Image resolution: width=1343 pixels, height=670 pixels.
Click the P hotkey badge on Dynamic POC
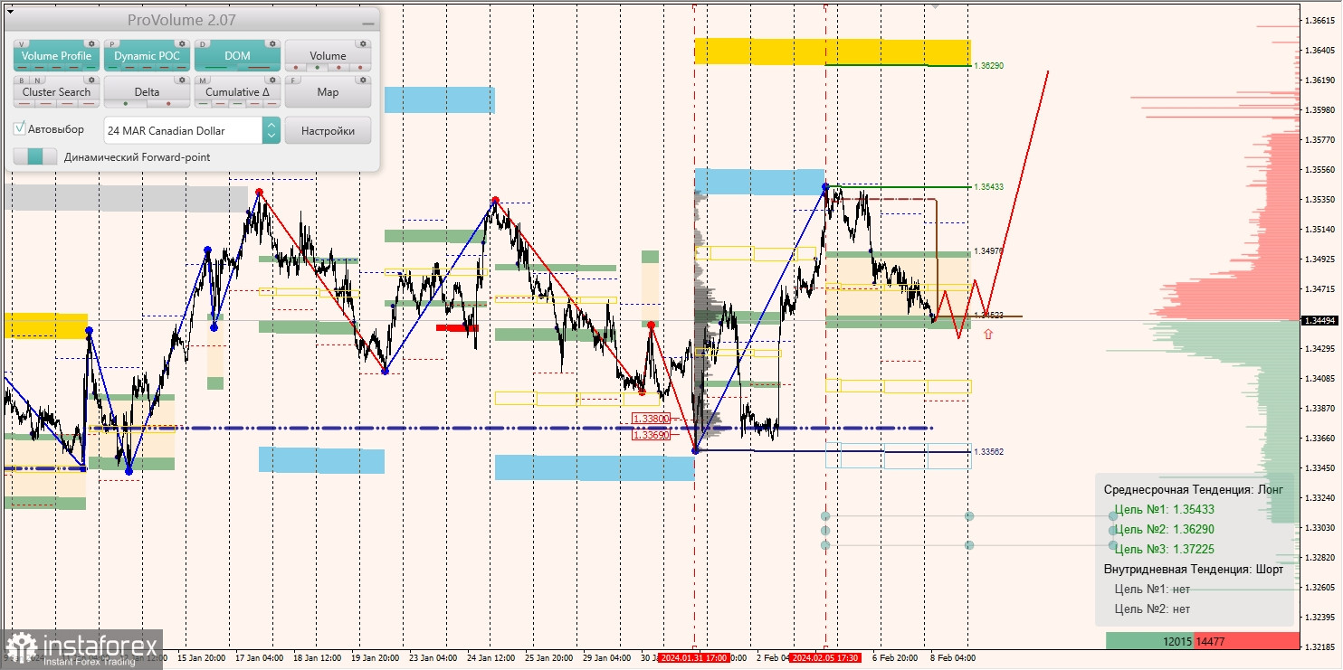coord(111,44)
